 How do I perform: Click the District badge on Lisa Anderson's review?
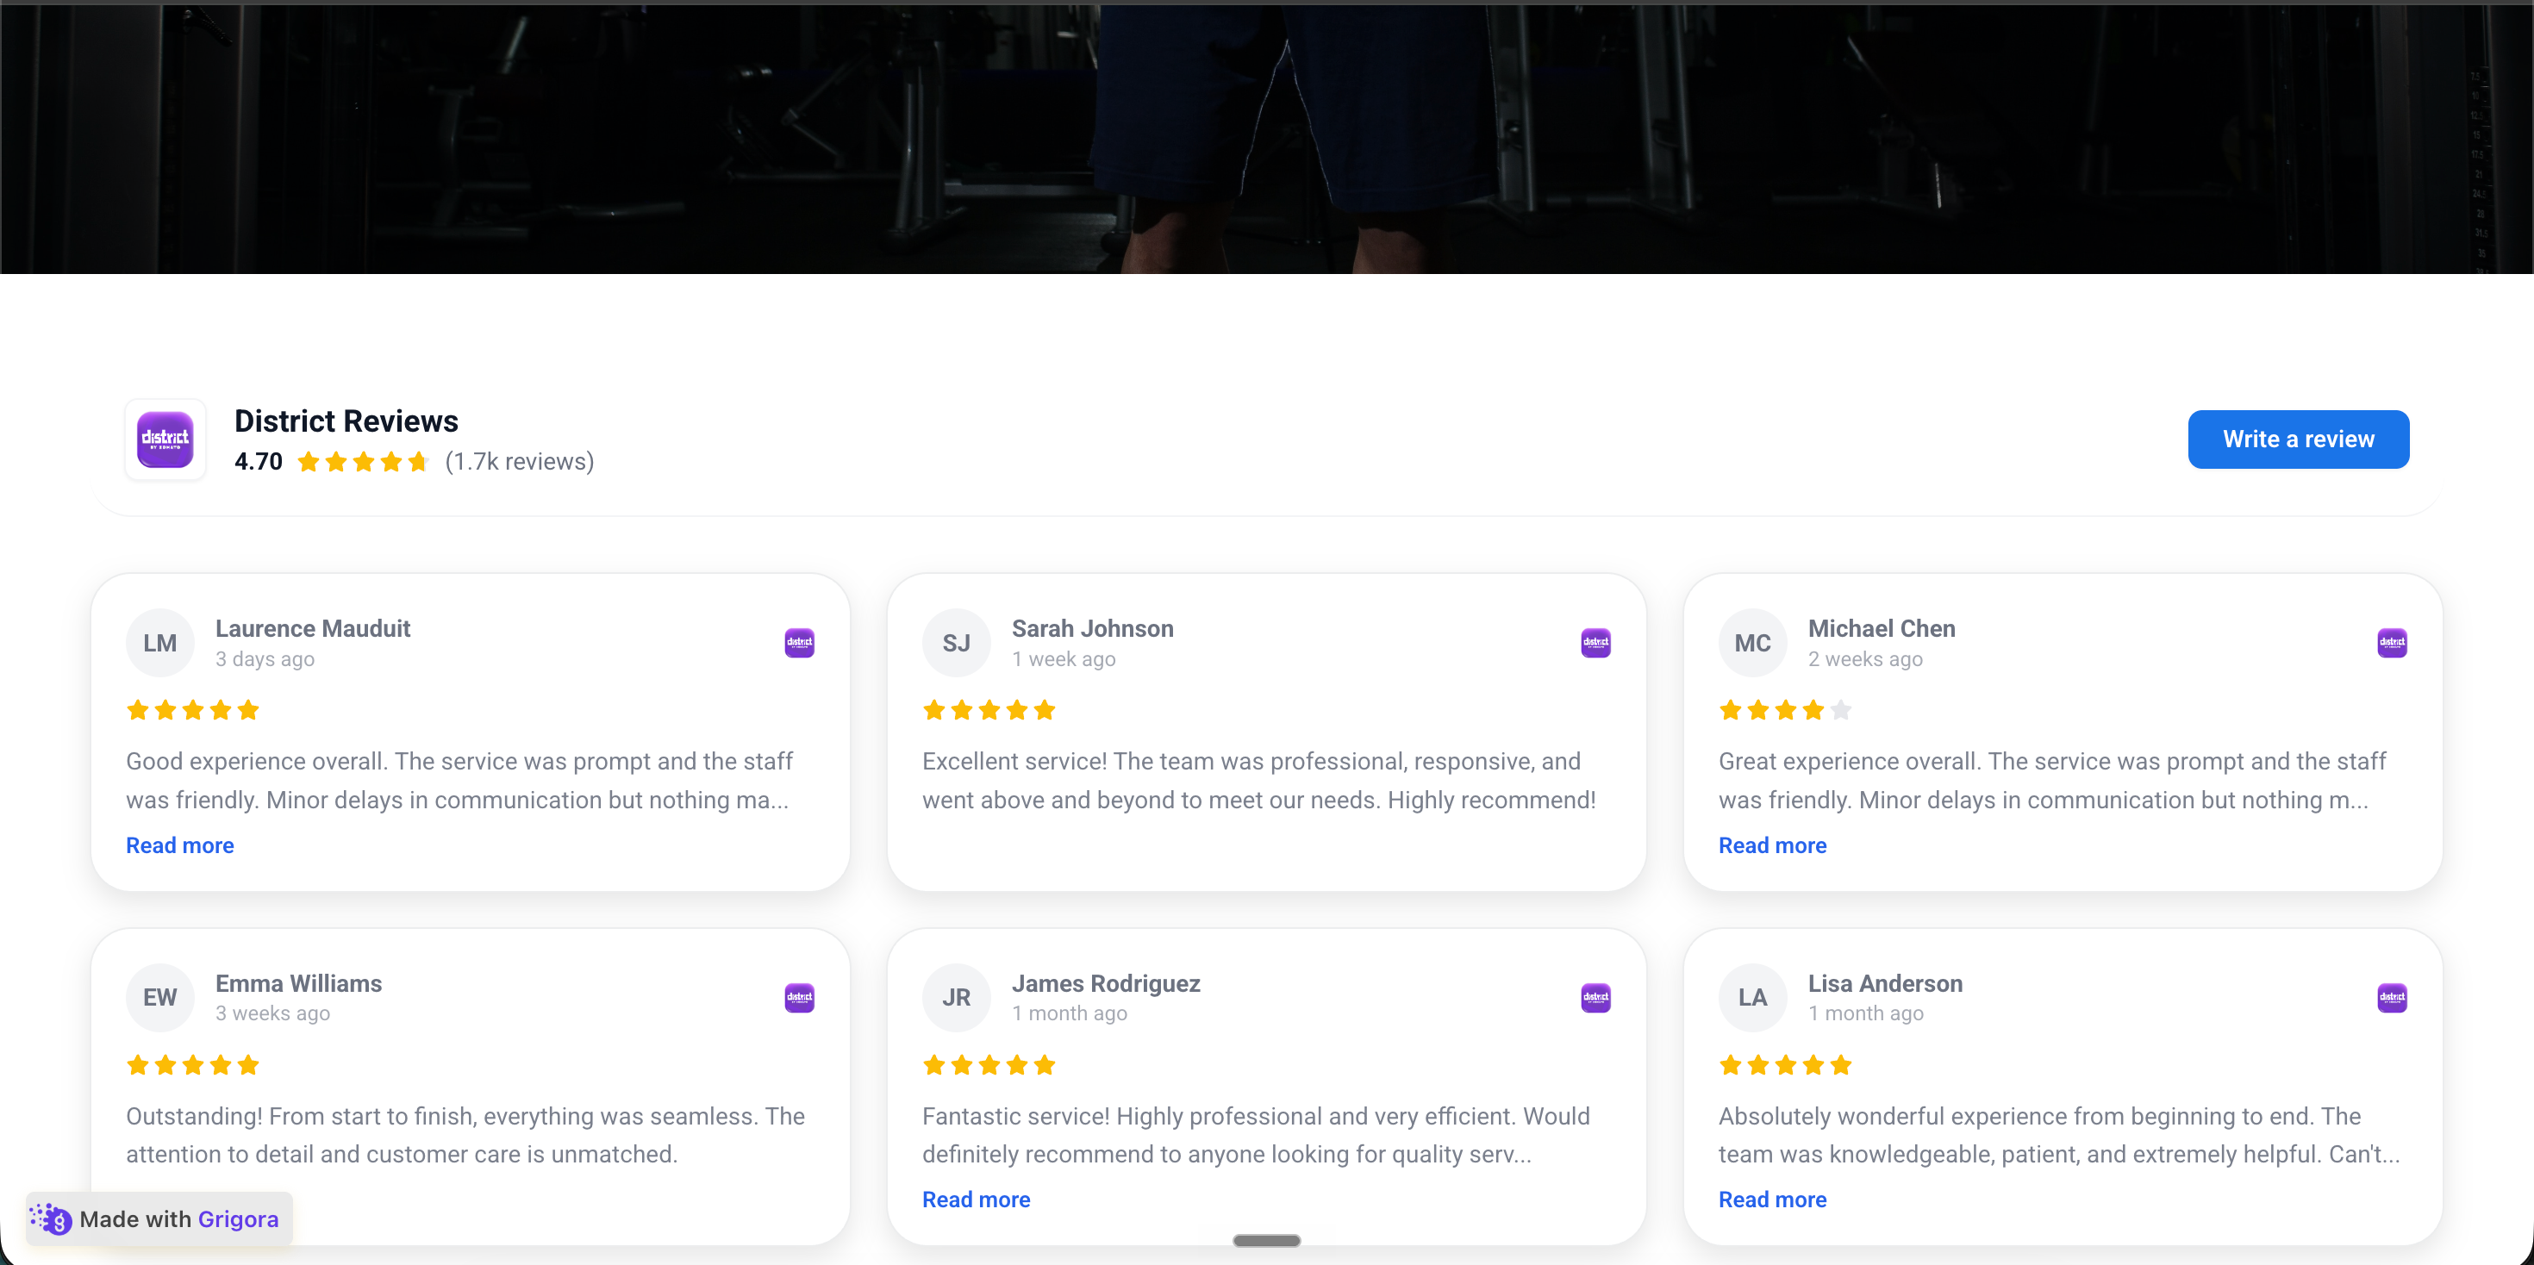[x=2392, y=998]
